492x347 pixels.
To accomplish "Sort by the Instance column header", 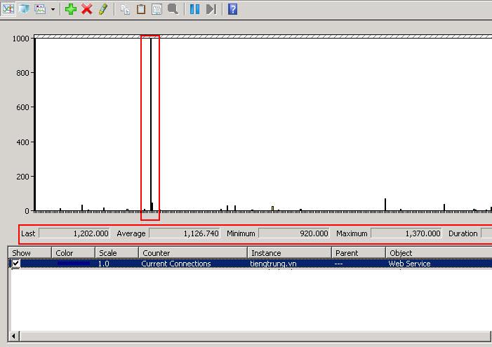I will click(289, 252).
